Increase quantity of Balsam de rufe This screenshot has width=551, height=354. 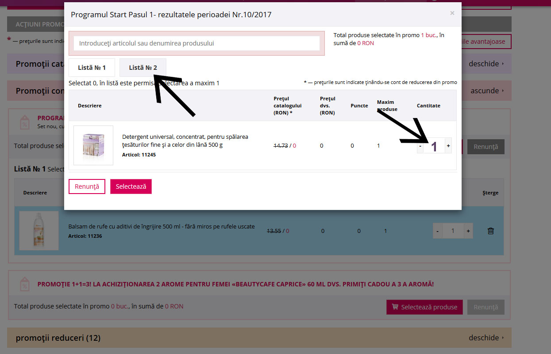(468, 231)
